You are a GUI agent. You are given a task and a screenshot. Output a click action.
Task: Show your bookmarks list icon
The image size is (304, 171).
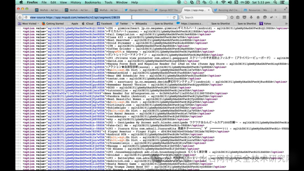(x=238, y=17)
